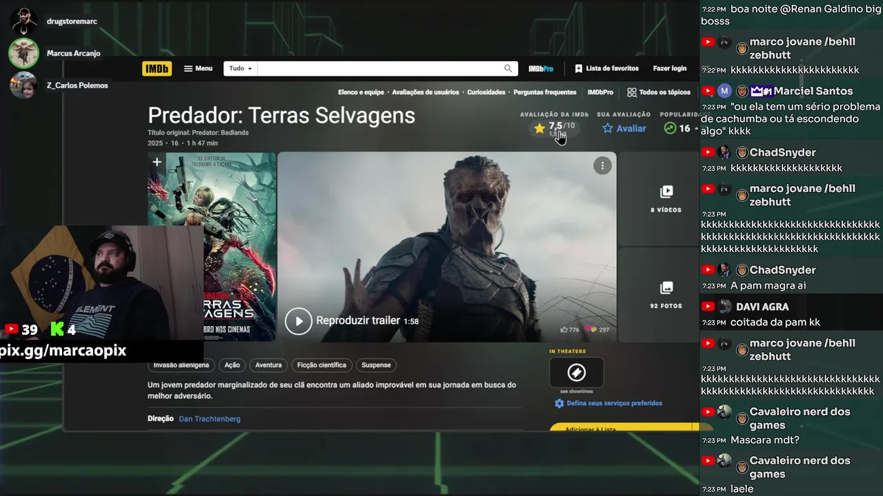
Task: Click the green popularity trend icon
Action: pos(669,128)
